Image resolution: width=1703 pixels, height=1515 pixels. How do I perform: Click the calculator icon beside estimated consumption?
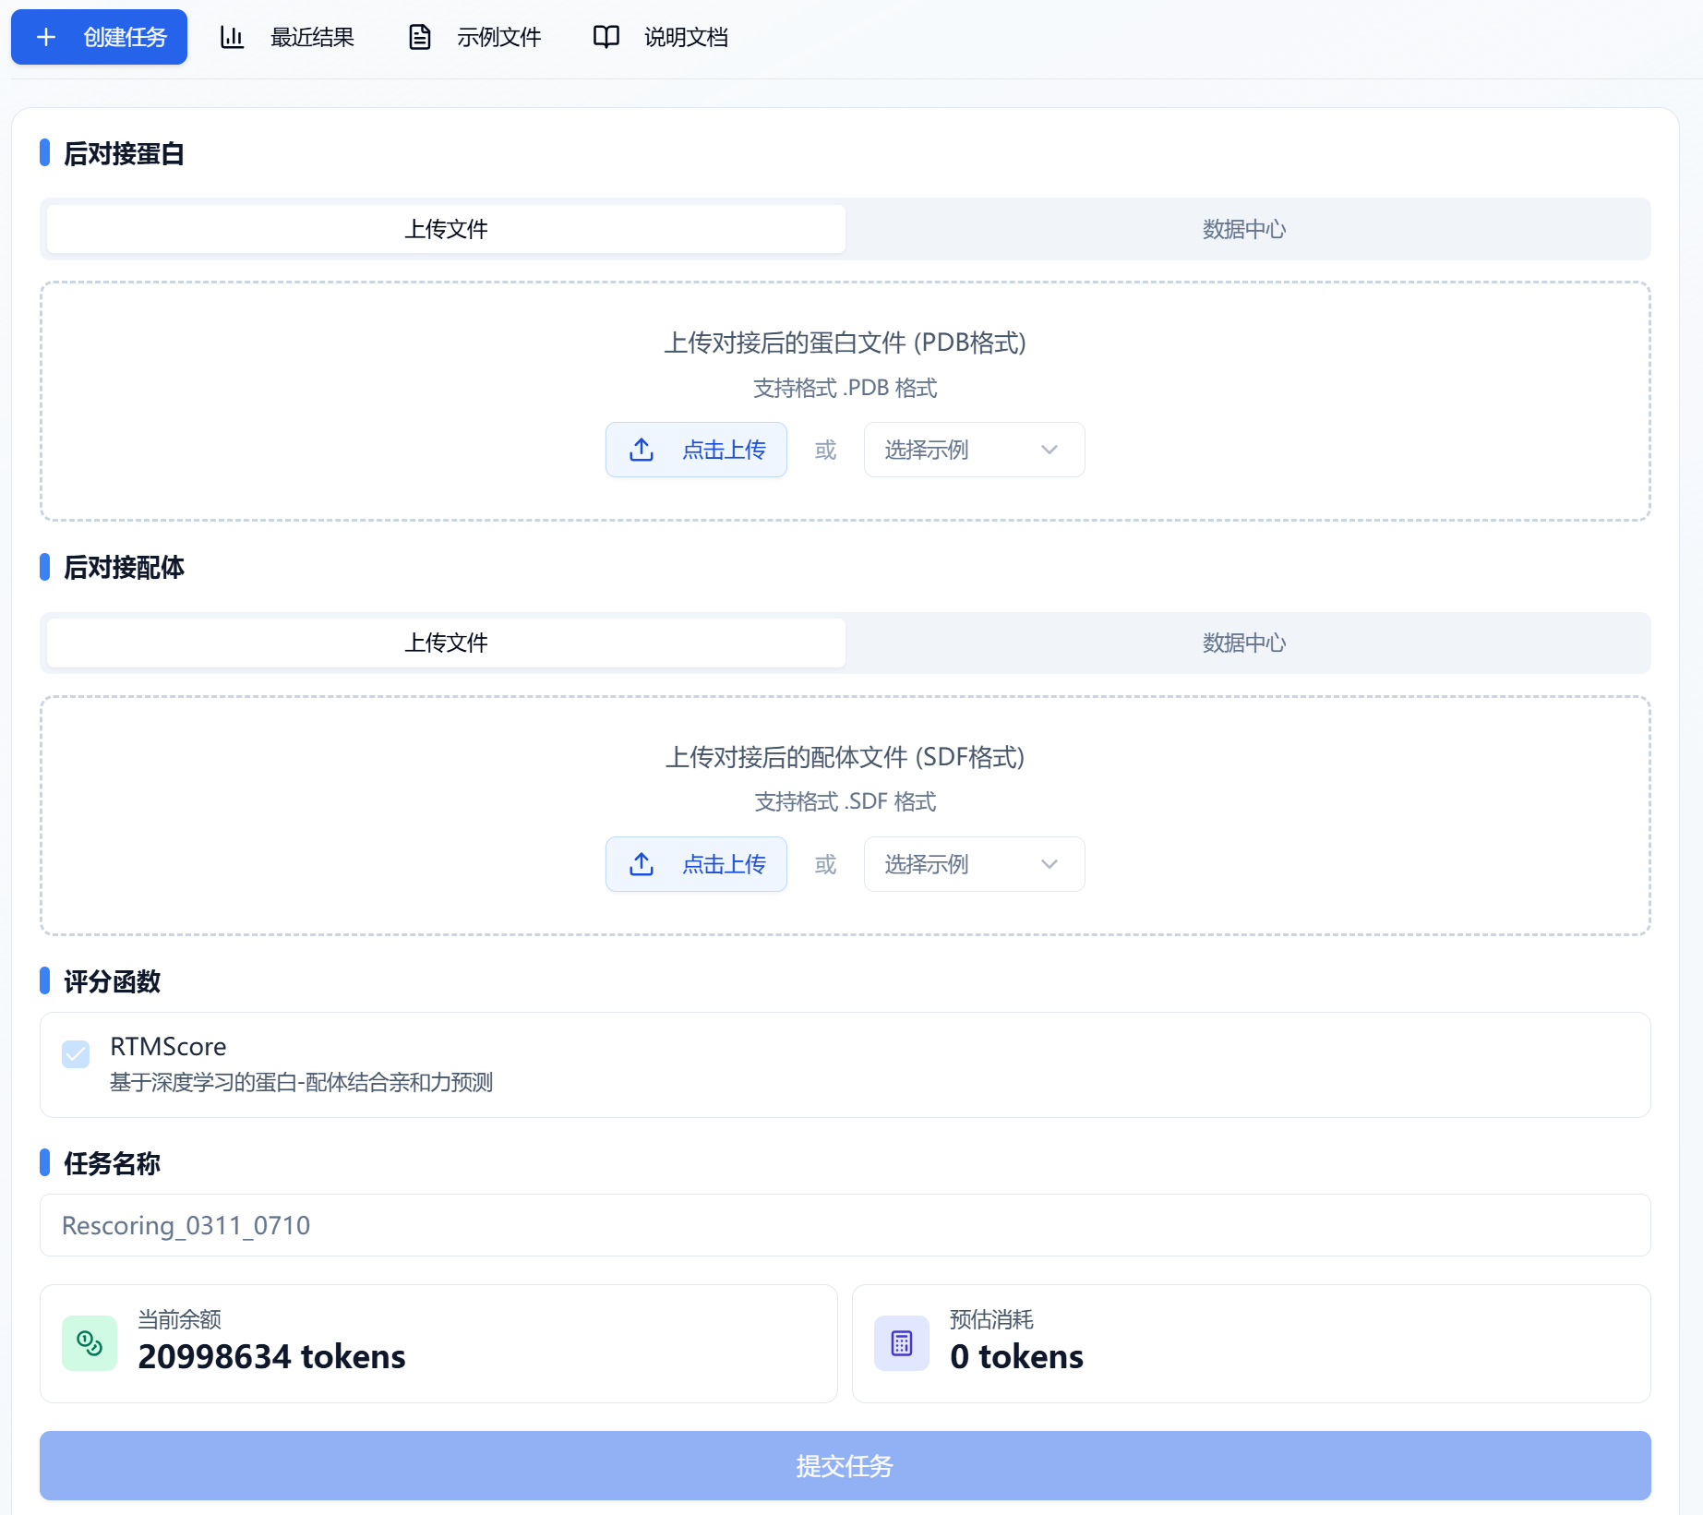[x=902, y=1343]
